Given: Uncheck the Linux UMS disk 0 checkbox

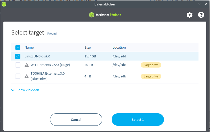Looking at the screenshot, I should 18,56.
